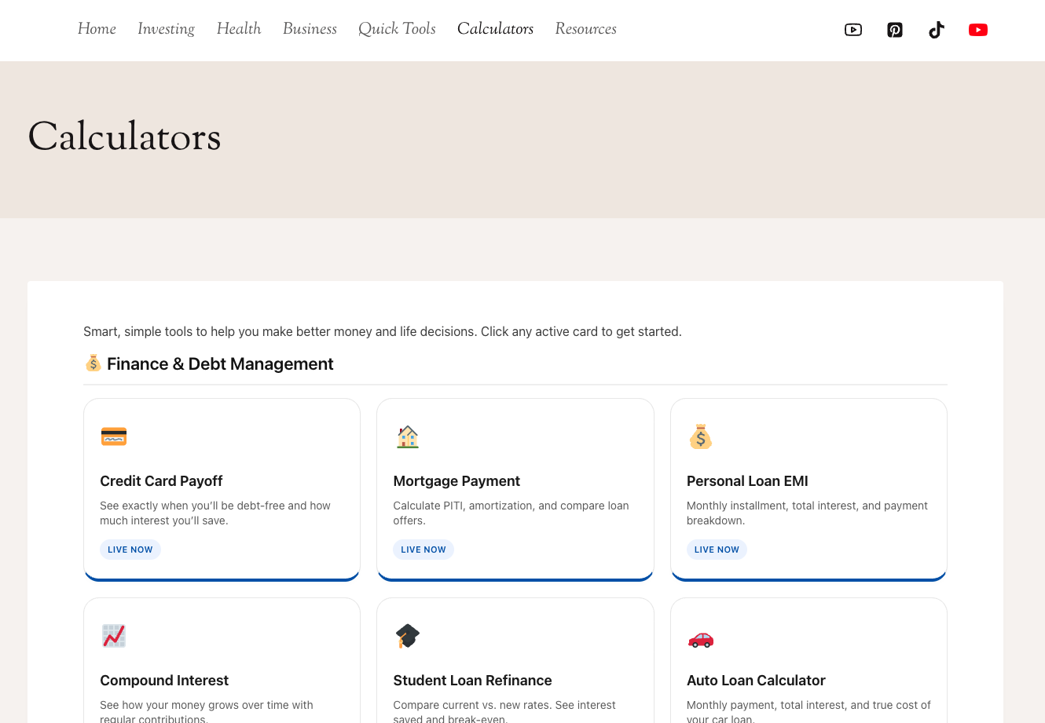The width and height of the screenshot is (1045, 723).
Task: Click LIVE NOW badge on Personal Loan EMI
Action: [717, 550]
